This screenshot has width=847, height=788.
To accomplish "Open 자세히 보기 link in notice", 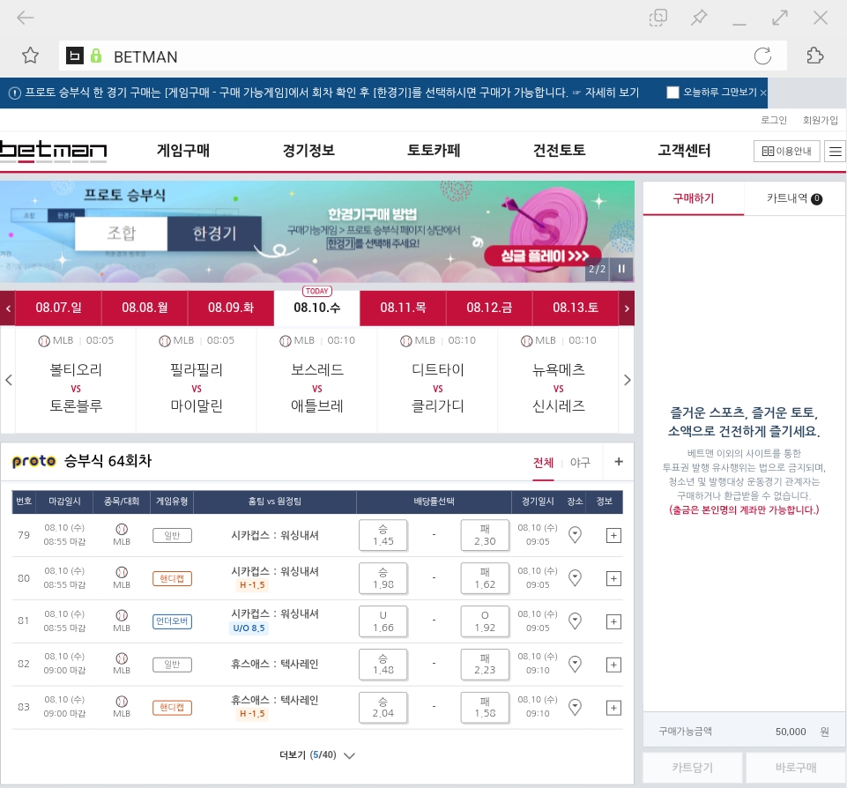I will (612, 93).
